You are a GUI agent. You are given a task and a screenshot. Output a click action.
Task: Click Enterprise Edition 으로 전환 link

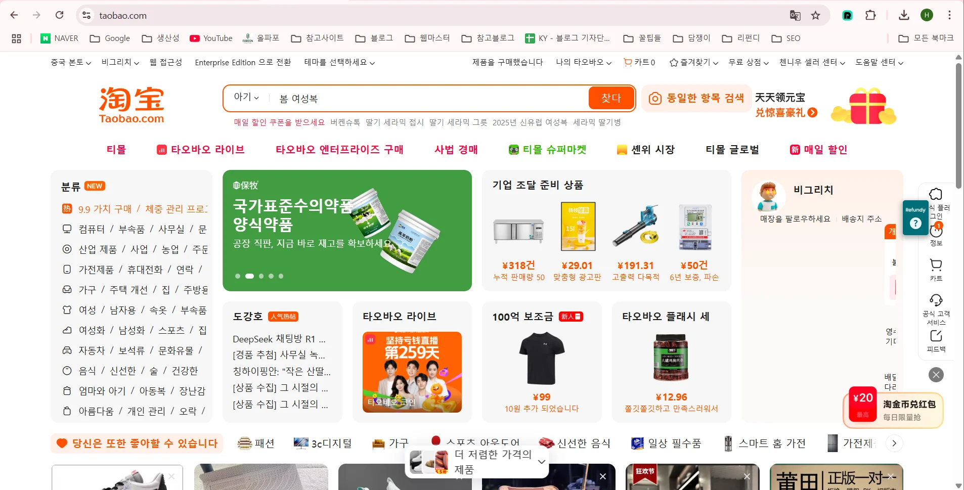(x=243, y=62)
